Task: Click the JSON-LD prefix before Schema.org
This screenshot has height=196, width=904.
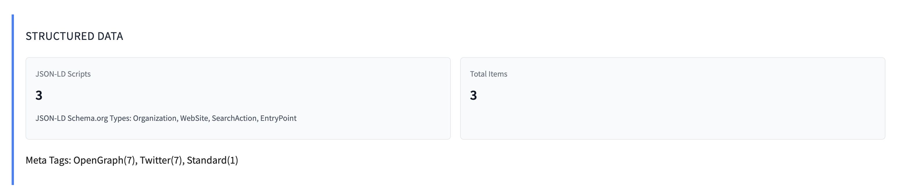Action: 51,119
